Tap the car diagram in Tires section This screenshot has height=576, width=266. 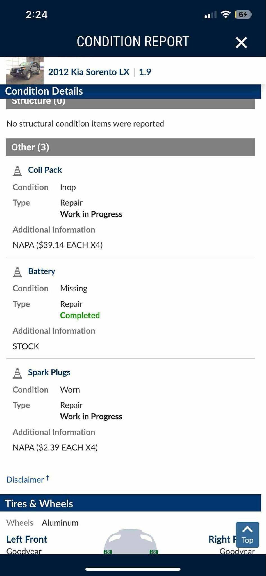(131, 541)
